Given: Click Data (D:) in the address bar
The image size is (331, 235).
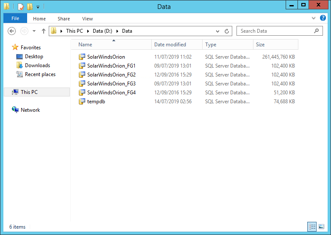Looking at the screenshot, I should (x=103, y=31).
